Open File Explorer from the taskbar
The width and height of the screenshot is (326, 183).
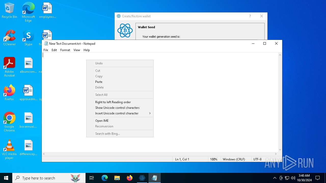pyautogui.click(x=117, y=178)
